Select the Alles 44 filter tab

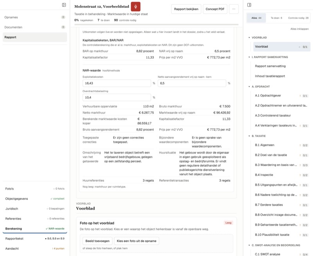(x=256, y=18)
